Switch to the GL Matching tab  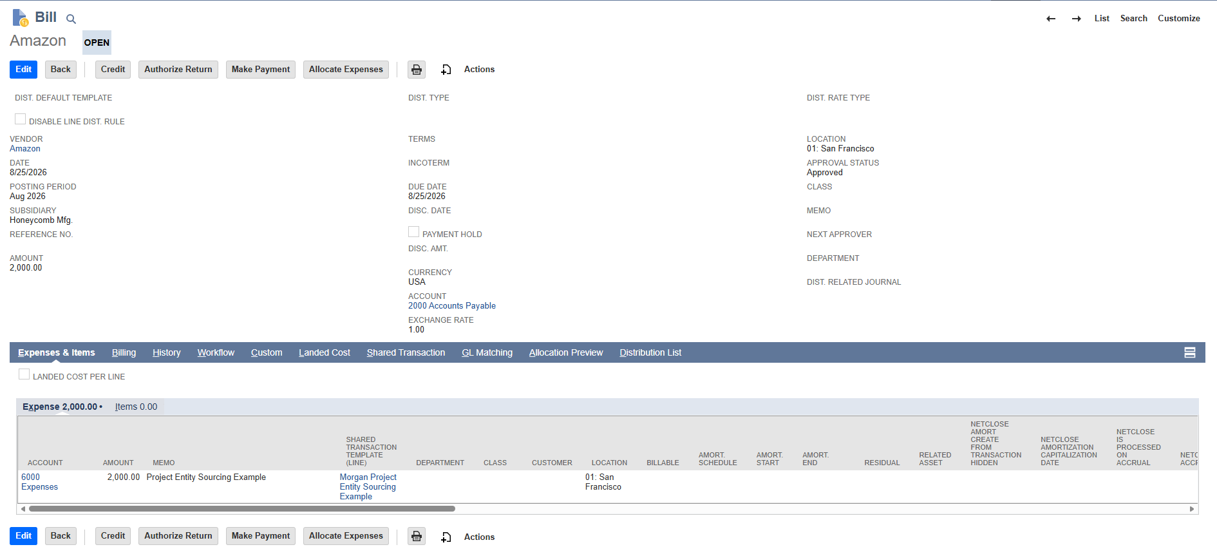pos(487,352)
